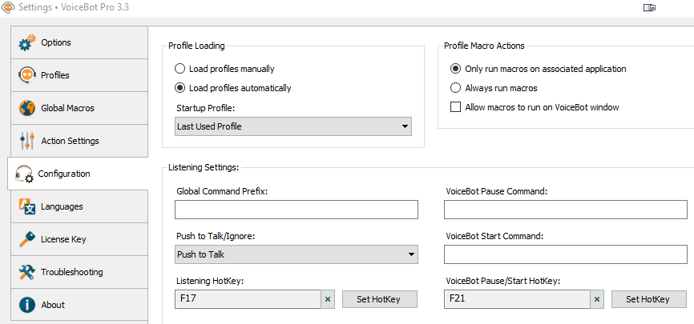Click Set HotKey for VoiceBot Pause/Start
Screen dimensions: 694x324
click(649, 299)
